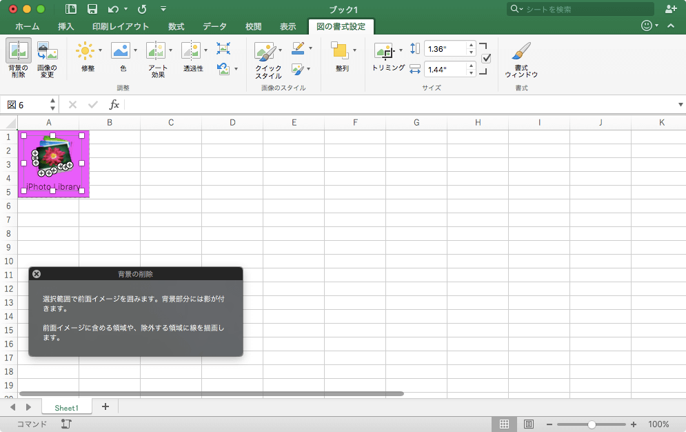Click the accessibility icon in status bar
Screen dimensions: 686x432
tap(66, 424)
